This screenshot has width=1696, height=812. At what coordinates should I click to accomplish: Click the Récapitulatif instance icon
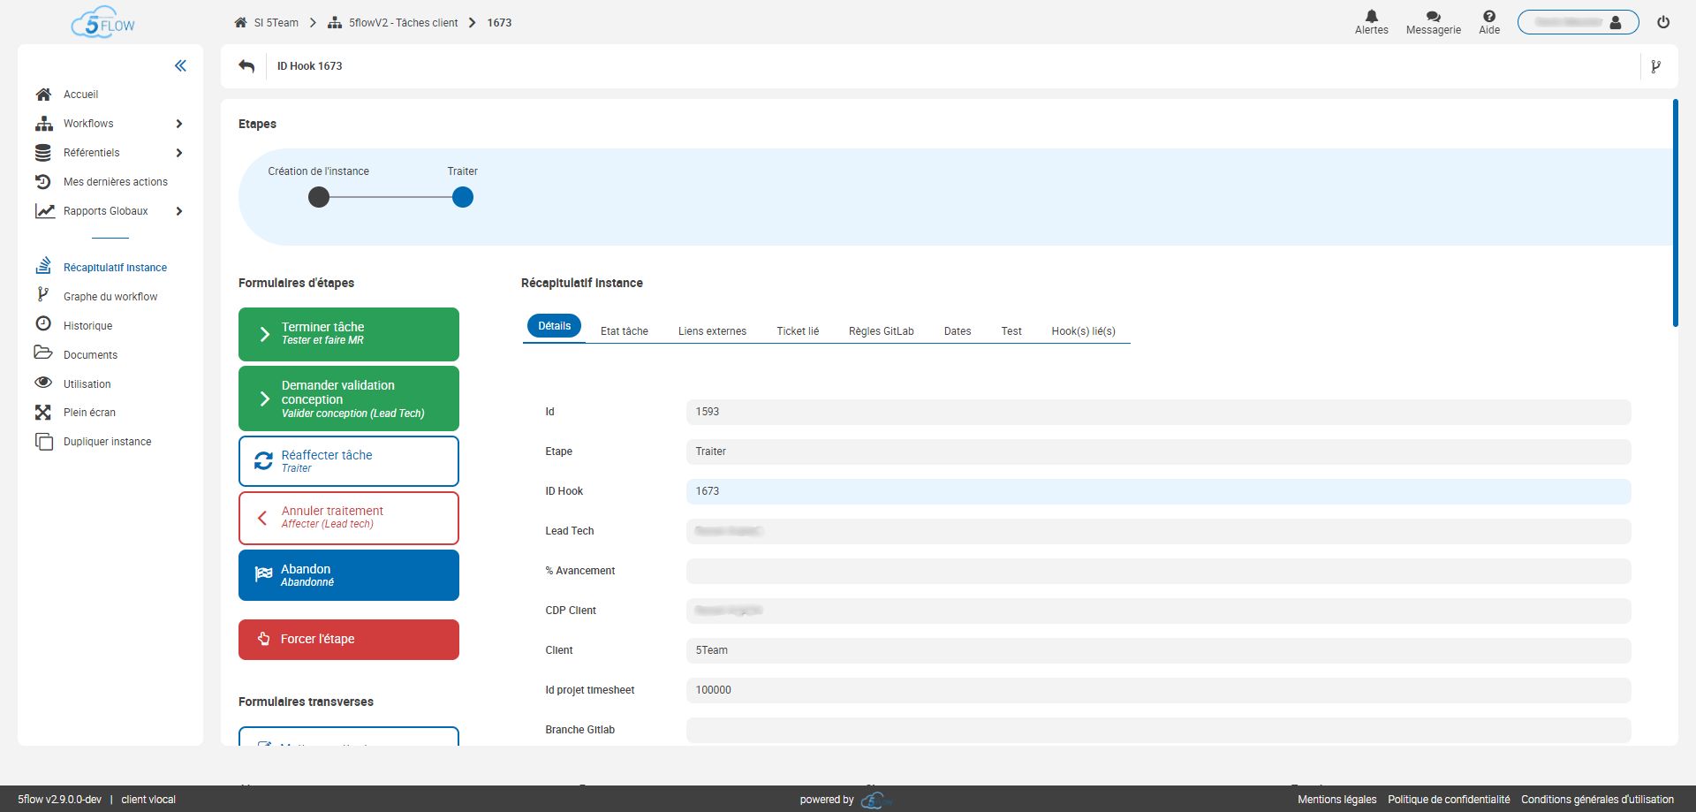(x=43, y=266)
